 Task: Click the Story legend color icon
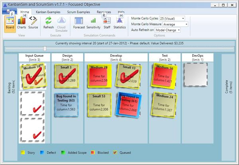(x=23, y=153)
